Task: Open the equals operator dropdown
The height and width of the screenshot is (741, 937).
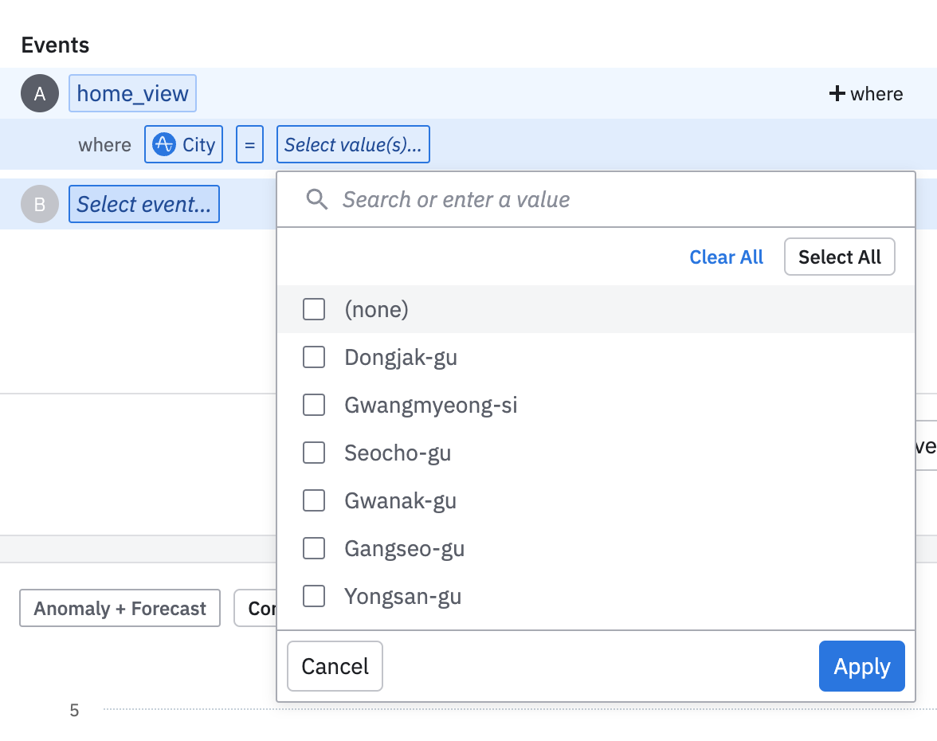Action: coord(249,144)
